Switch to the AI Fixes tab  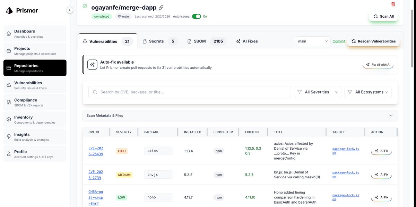(x=247, y=41)
